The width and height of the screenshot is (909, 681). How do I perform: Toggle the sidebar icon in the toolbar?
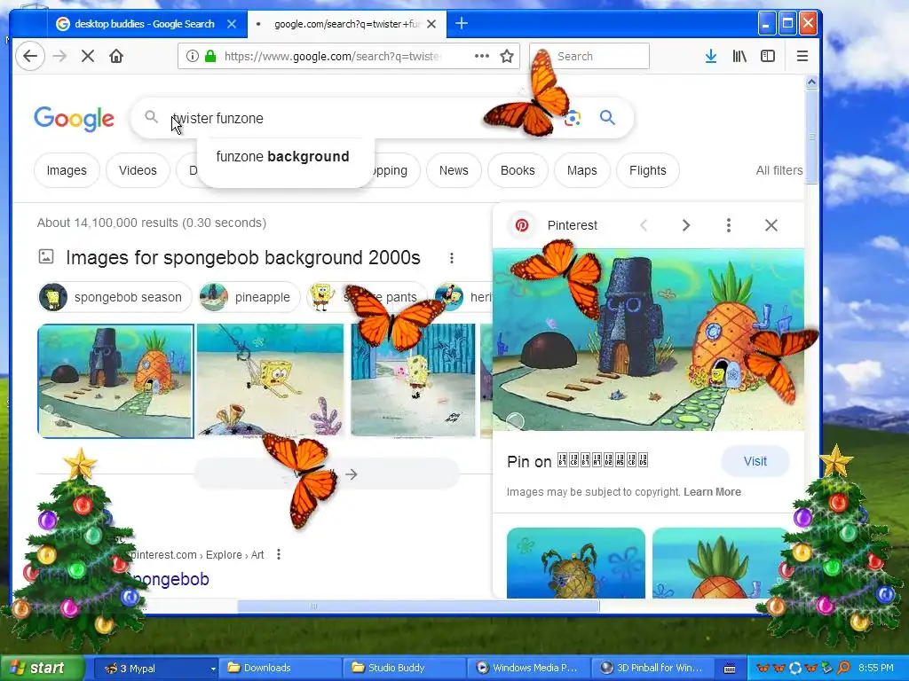pos(768,56)
